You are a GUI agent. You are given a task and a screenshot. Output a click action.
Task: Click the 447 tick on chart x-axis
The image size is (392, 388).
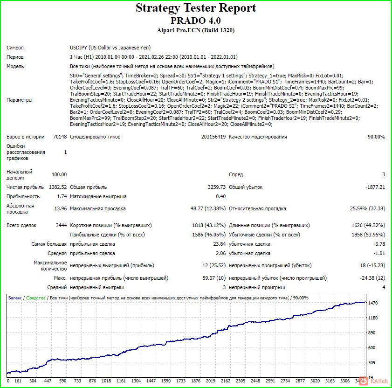click(48, 381)
